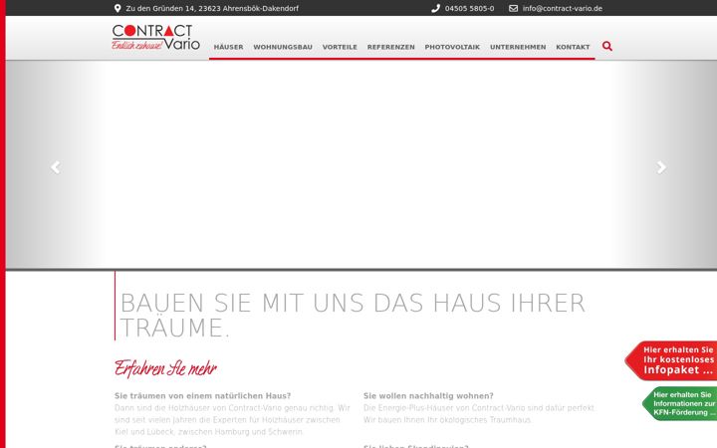Click the red search magnifier icon
This screenshot has width=717, height=448.
pos(606,46)
